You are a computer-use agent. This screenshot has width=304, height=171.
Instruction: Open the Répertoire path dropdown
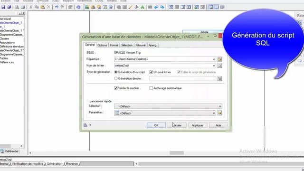click(214, 59)
